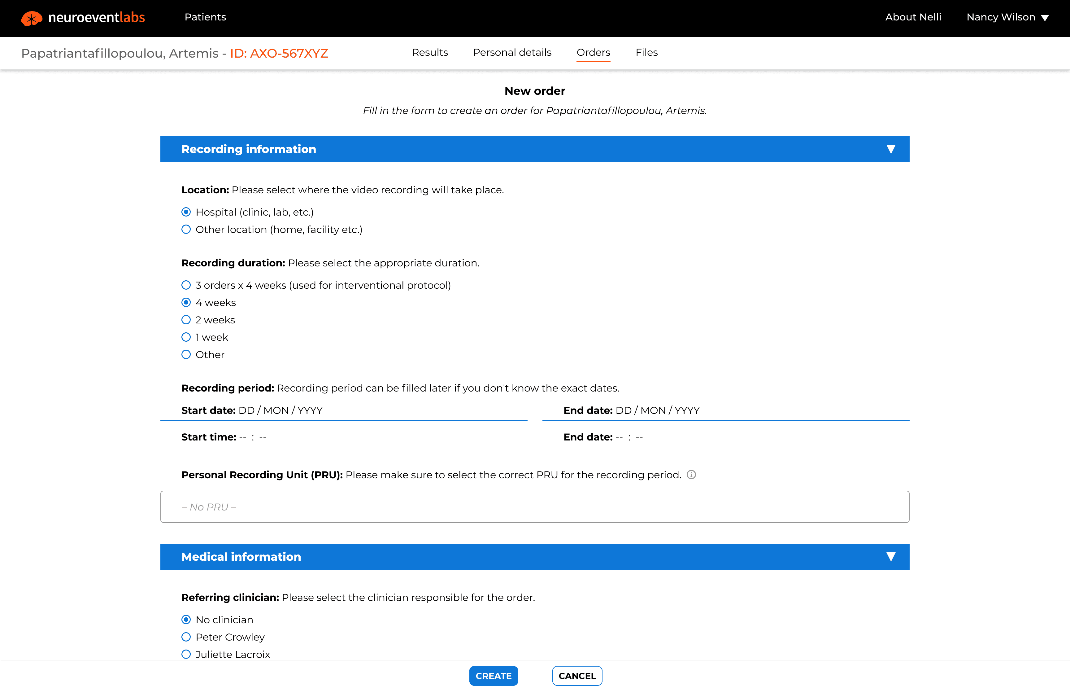Choose the 2 weeks recording duration
The width and height of the screenshot is (1070, 692).
[x=186, y=320]
